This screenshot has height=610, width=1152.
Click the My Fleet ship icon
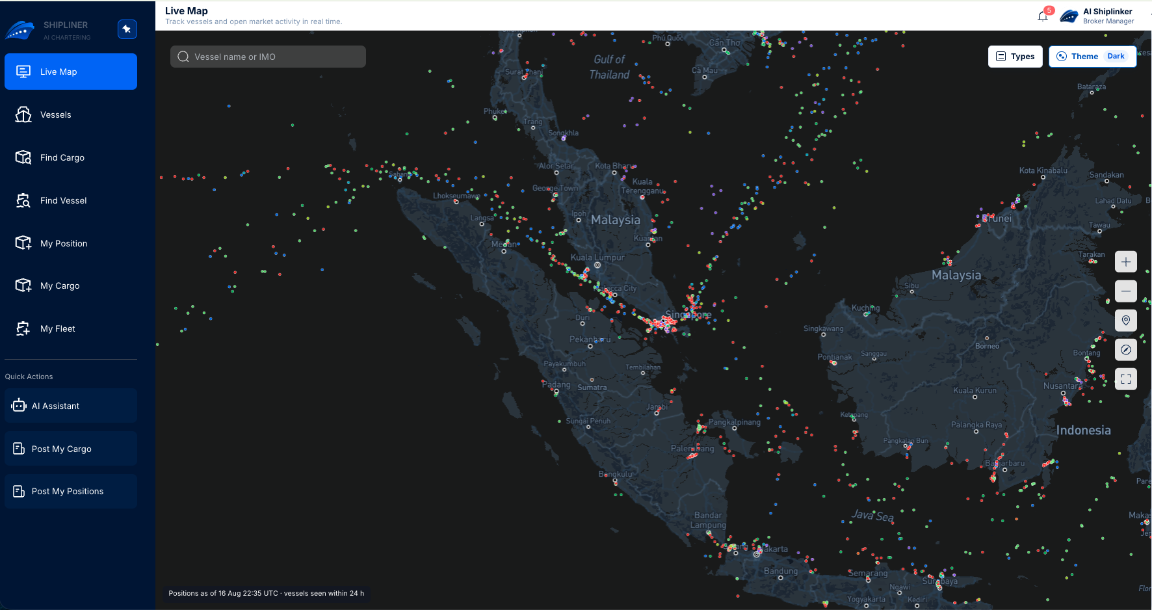coord(23,328)
